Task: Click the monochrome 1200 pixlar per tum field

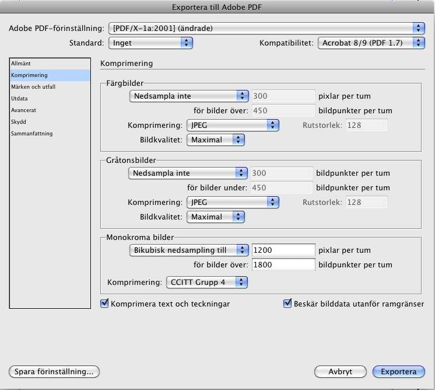Action: click(283, 250)
